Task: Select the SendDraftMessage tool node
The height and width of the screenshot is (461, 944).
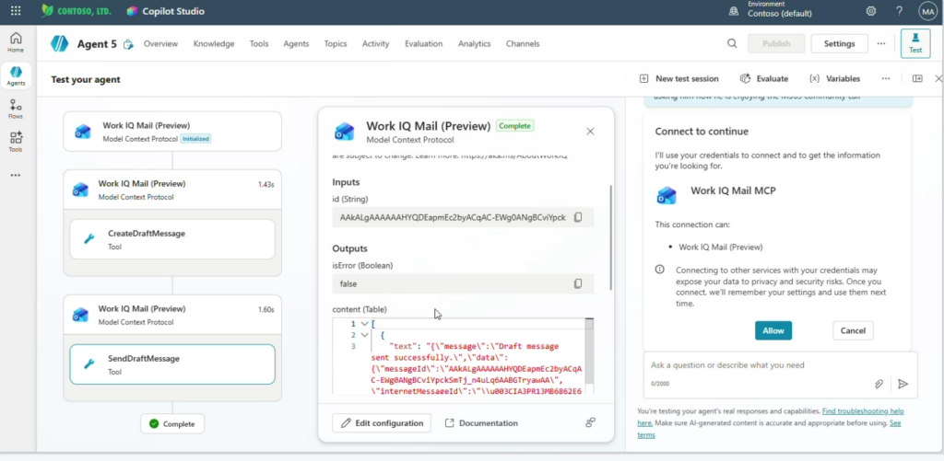Action: click(172, 364)
